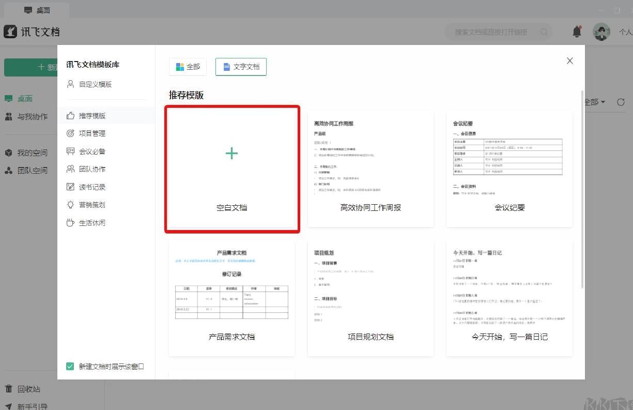Screen dimensions: 633x410
Task: Choose the 项目规划文档 template
Action: [x=370, y=298]
